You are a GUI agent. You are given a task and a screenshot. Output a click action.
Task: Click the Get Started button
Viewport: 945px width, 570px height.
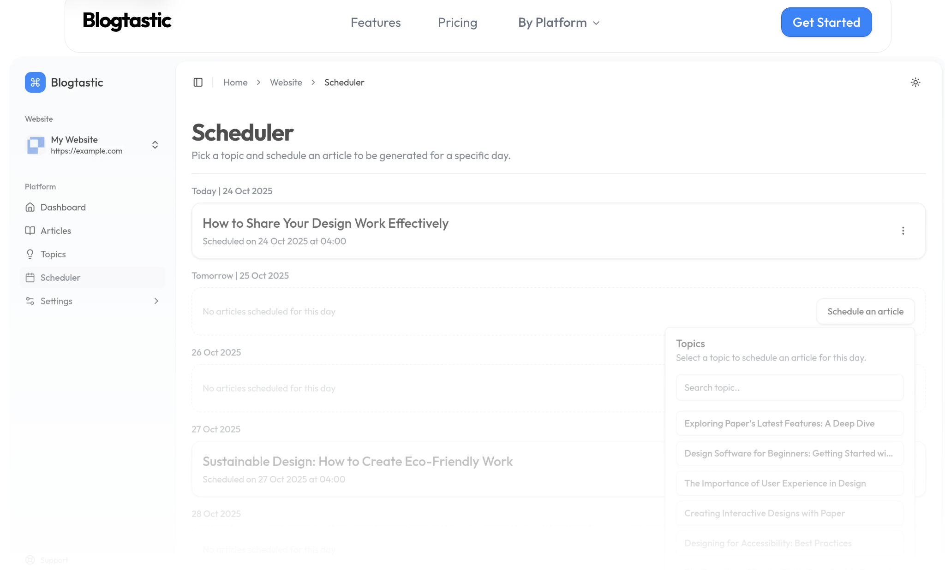(826, 22)
